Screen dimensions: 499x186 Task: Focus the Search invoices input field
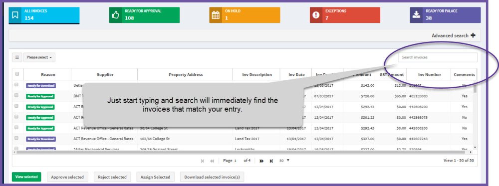(438, 57)
